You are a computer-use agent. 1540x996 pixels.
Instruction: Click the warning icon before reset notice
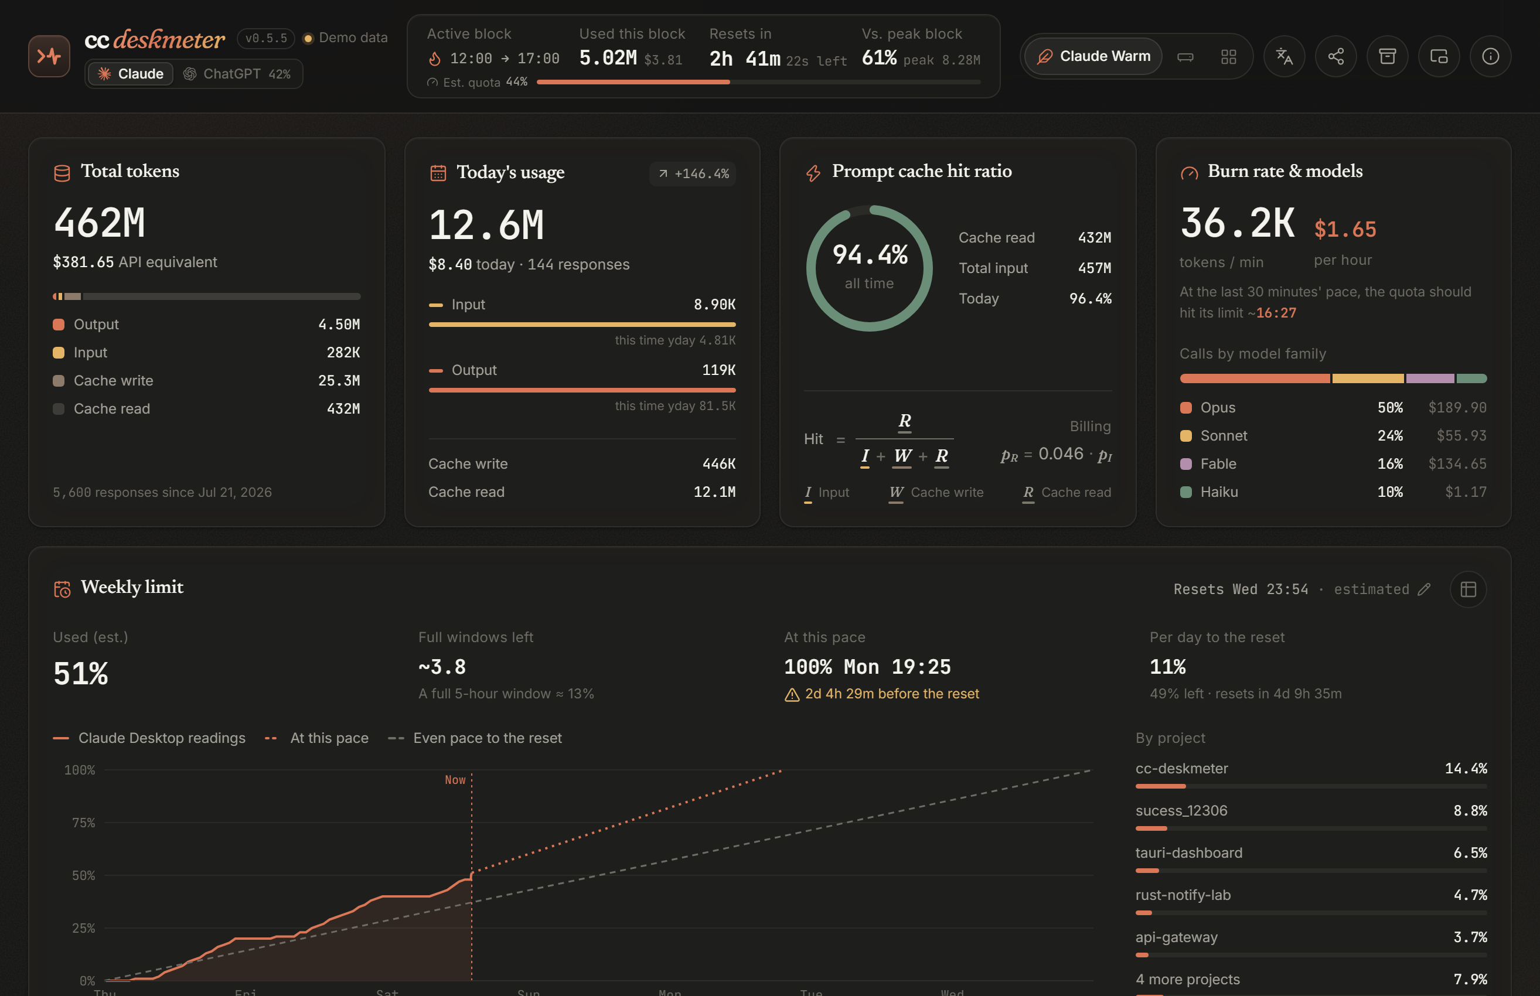(x=792, y=695)
